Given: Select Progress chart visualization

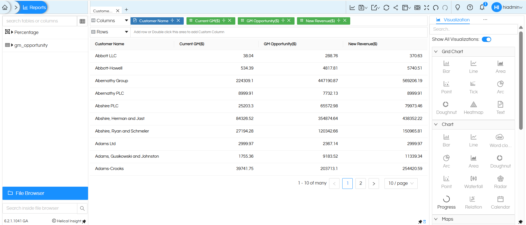Looking at the screenshot, I should click(x=446, y=203).
